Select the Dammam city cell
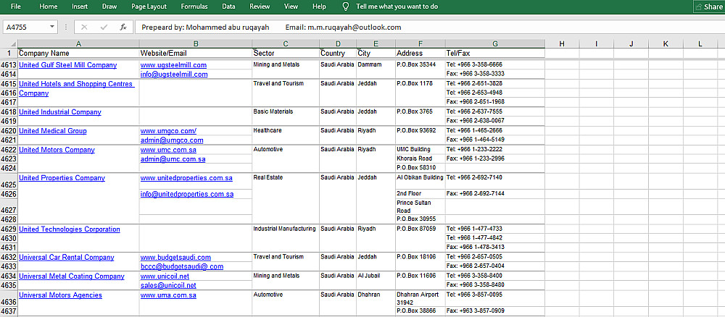 coord(376,69)
